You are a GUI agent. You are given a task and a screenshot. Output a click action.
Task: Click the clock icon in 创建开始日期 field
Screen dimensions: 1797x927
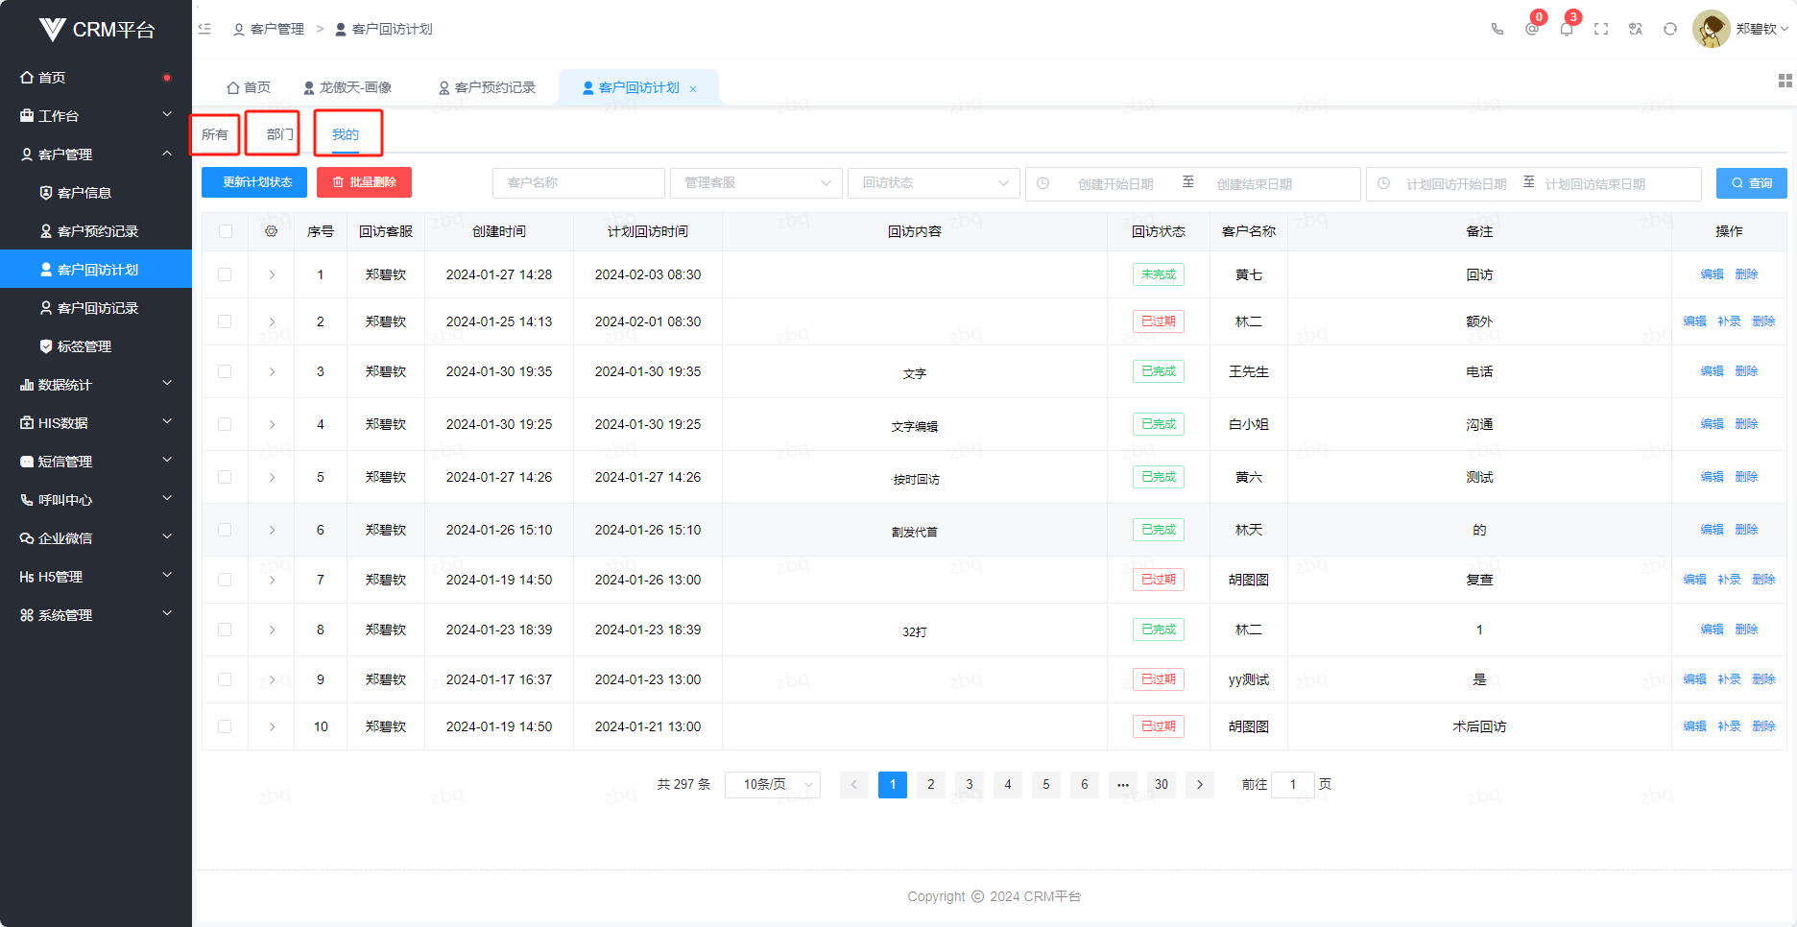[1043, 183]
